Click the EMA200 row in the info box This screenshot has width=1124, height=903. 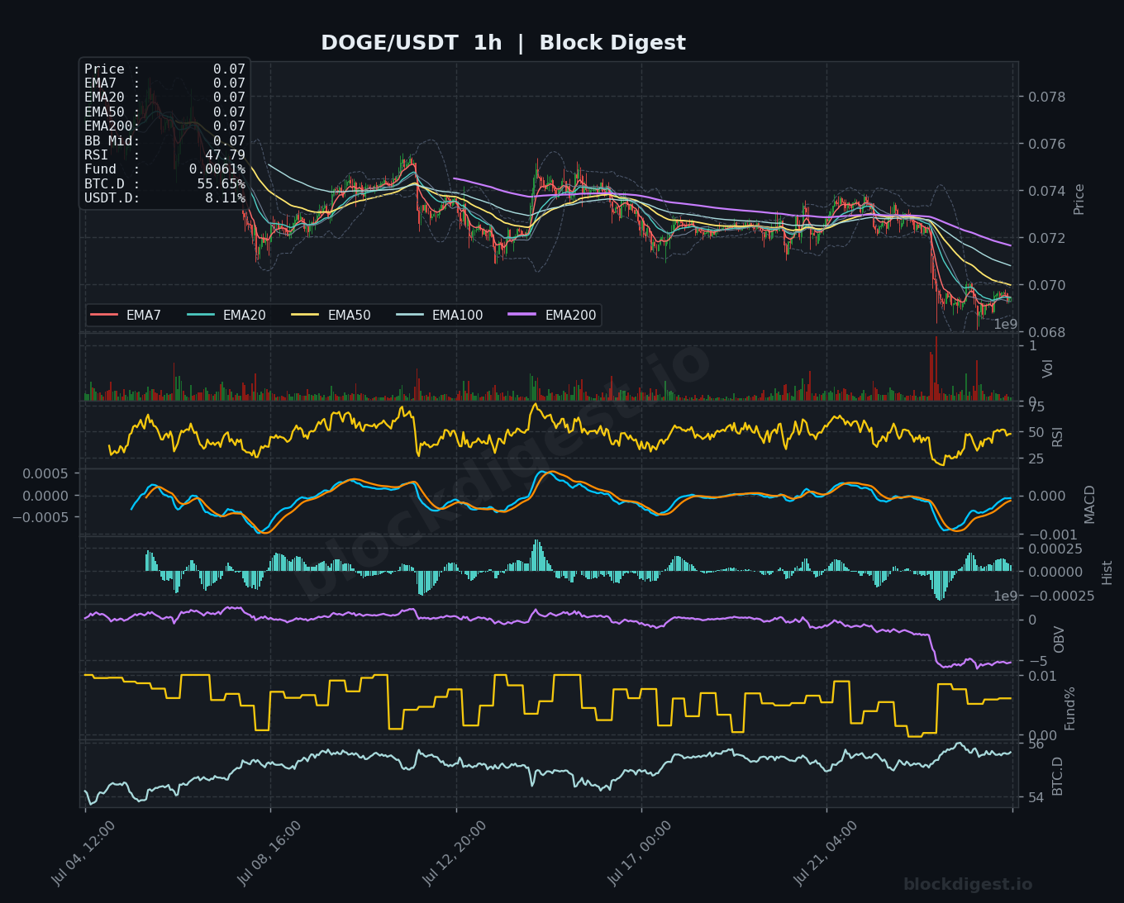coord(164,126)
